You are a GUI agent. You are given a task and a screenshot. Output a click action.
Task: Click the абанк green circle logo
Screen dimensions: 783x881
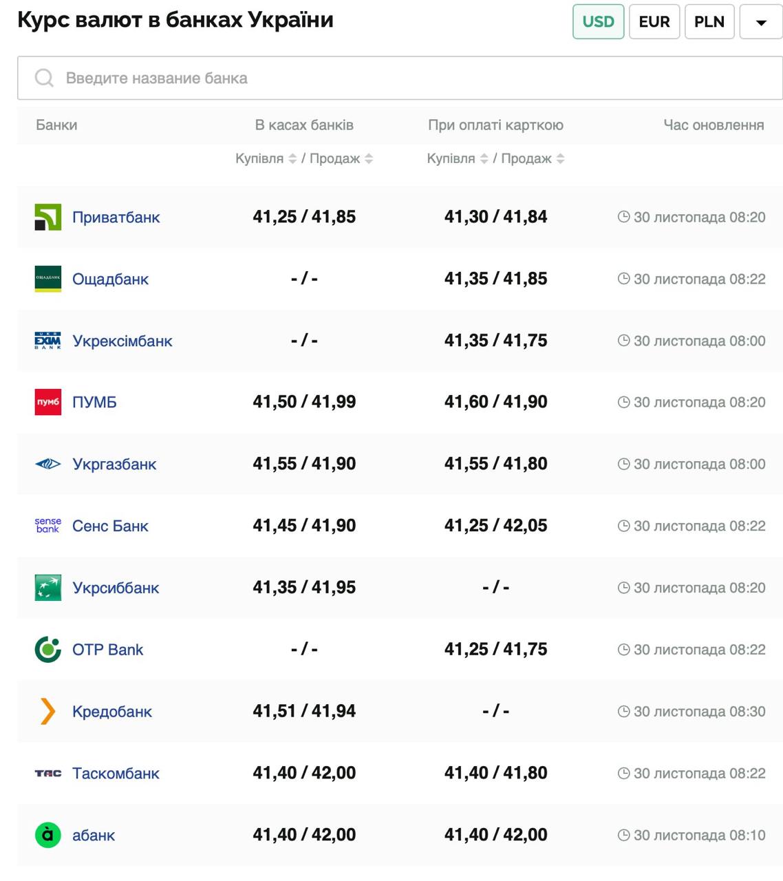tap(47, 835)
